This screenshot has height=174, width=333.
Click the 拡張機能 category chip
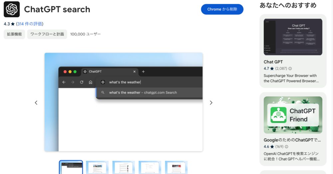pyautogui.click(x=14, y=34)
